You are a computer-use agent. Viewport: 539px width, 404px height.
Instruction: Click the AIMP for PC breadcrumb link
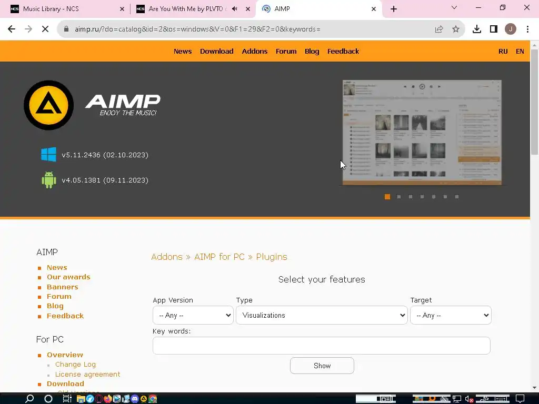pyautogui.click(x=219, y=257)
